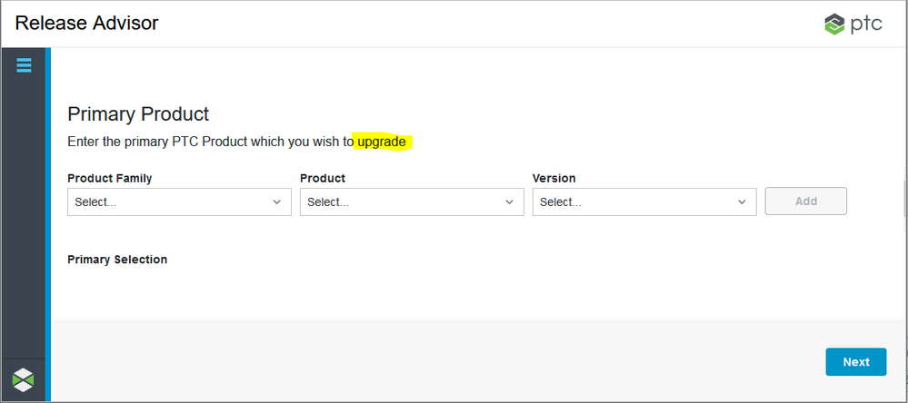Viewport: 908px width, 403px height.
Task: Click the Product Family chevron arrow
Action: (277, 202)
